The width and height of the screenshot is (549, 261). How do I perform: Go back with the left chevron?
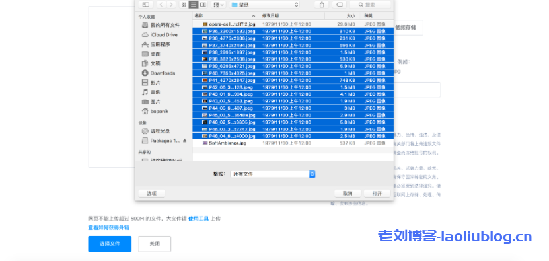coord(161,5)
